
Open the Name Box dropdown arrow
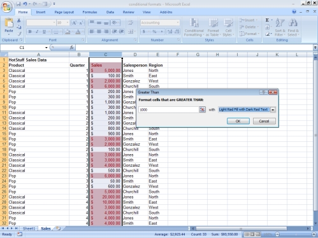point(46,48)
